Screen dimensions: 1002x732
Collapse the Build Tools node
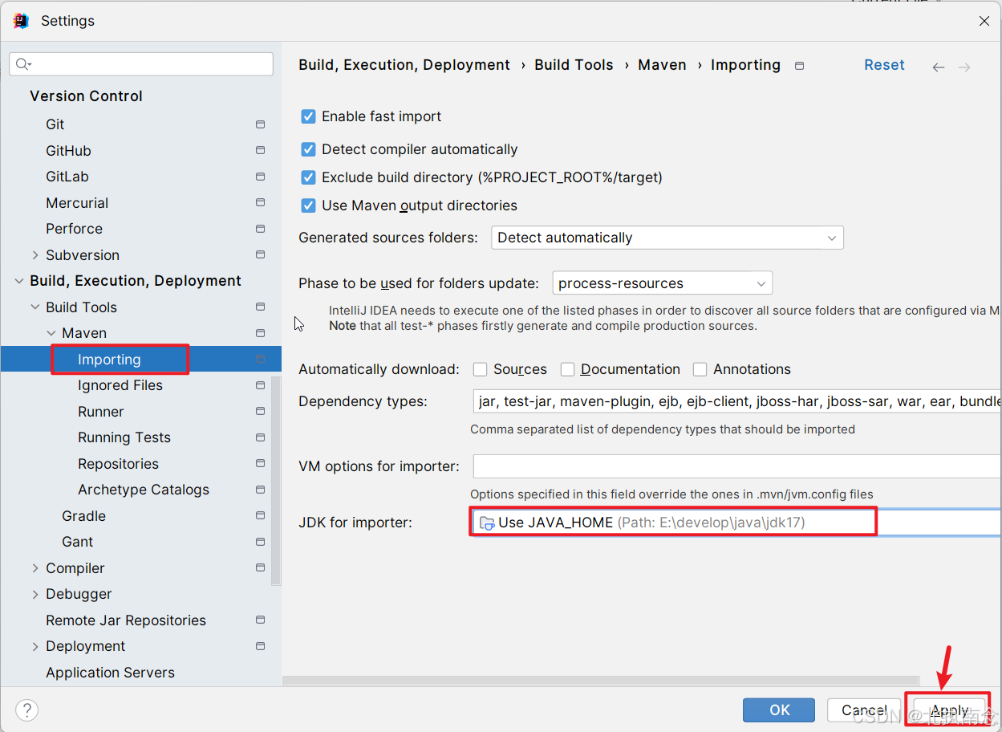click(35, 307)
